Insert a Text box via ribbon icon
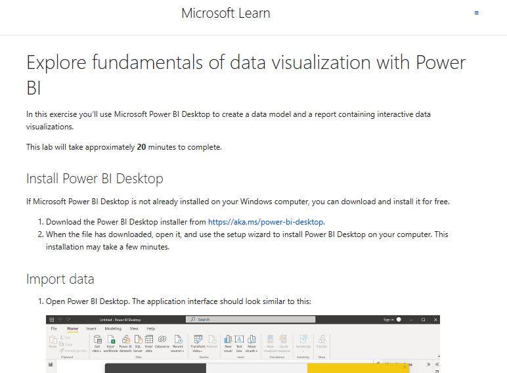507x373 pixels. pos(239,343)
